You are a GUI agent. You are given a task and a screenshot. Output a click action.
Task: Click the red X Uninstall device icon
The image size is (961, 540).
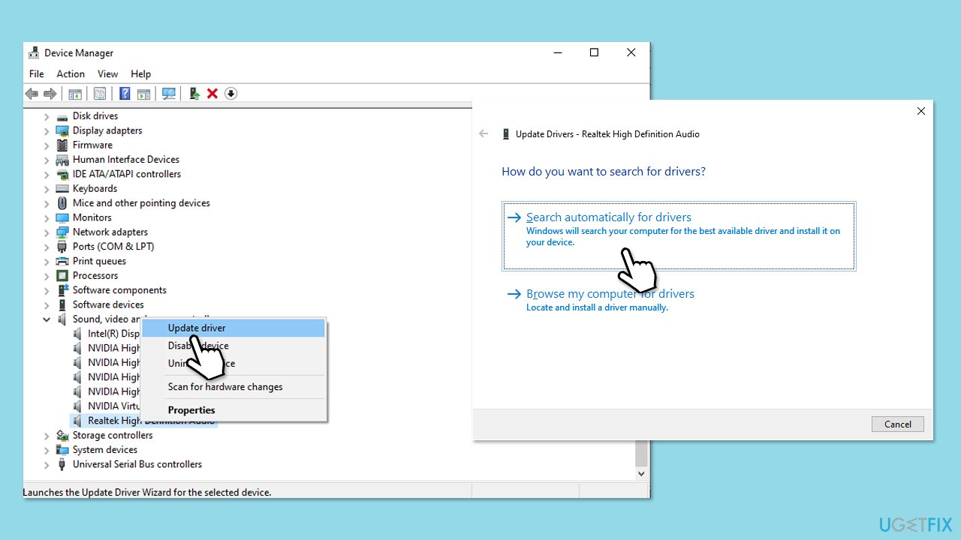[x=212, y=94]
